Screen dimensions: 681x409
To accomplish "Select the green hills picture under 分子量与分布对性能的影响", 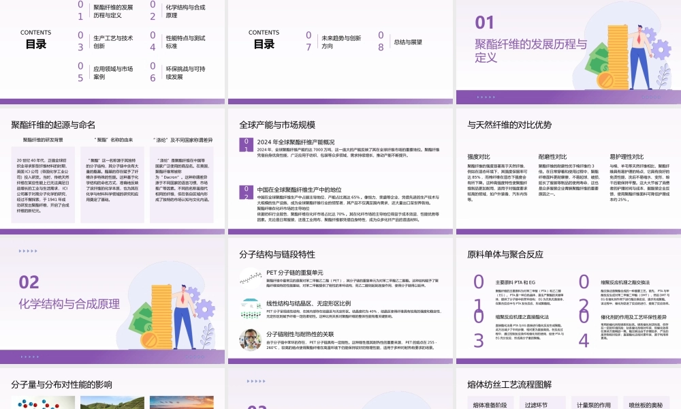I will pos(112,402).
